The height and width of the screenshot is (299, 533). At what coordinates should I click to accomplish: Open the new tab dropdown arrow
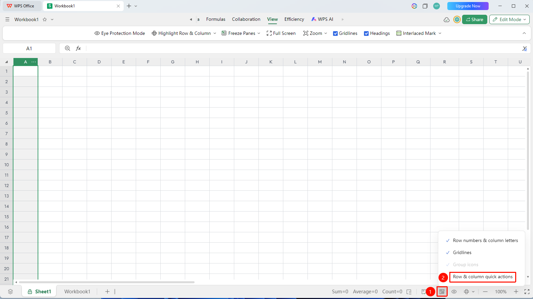tap(136, 6)
